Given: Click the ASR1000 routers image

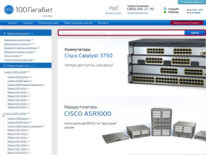Looking at the screenshot, I should click(154, 126).
